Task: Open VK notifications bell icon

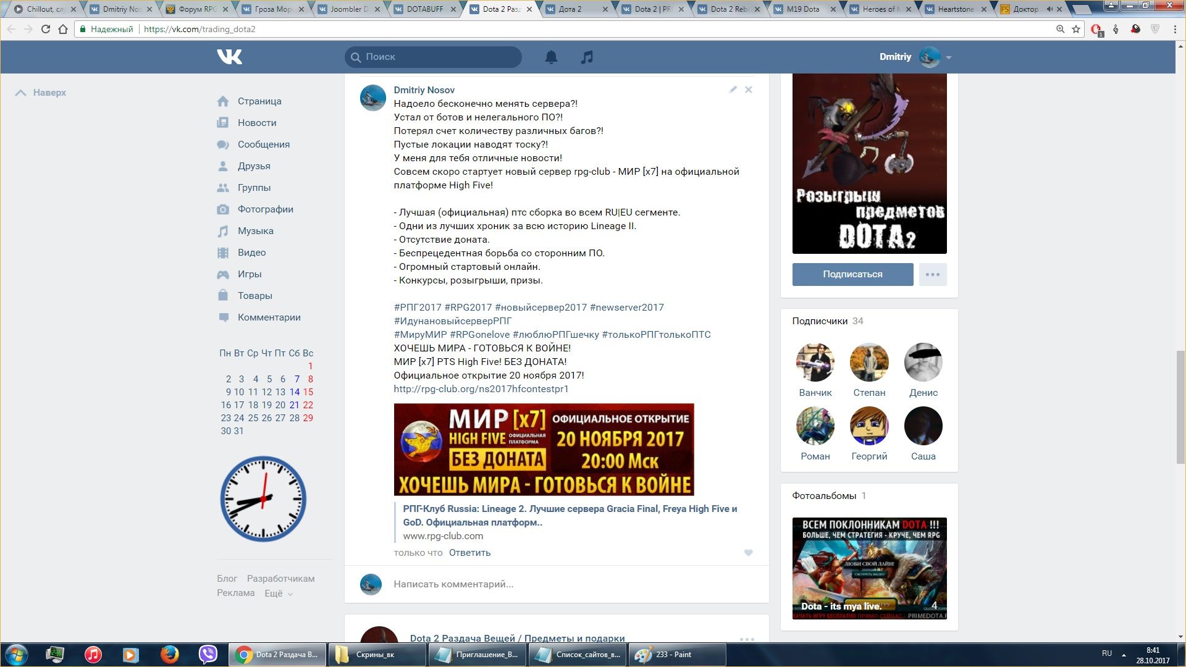Action: point(551,57)
